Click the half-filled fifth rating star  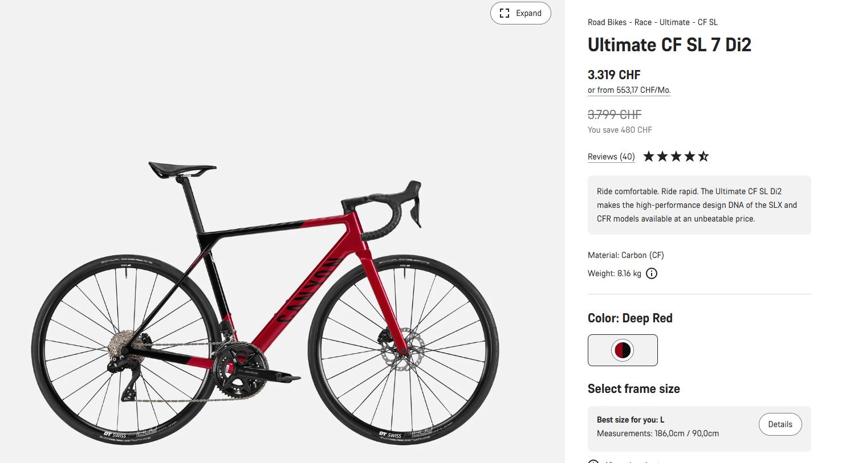(703, 157)
